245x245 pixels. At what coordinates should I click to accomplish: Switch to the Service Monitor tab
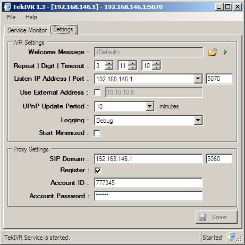click(x=27, y=30)
